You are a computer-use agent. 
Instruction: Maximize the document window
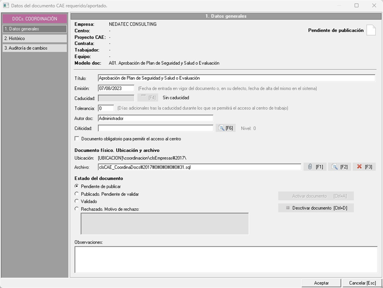click(356, 6)
